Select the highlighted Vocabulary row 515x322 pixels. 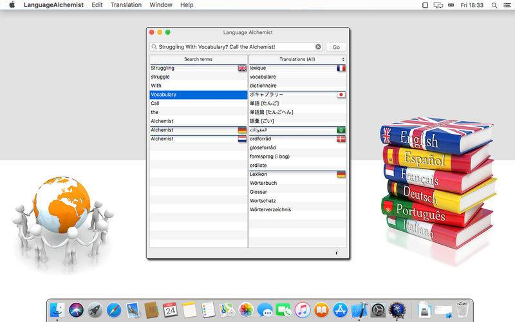click(x=198, y=95)
